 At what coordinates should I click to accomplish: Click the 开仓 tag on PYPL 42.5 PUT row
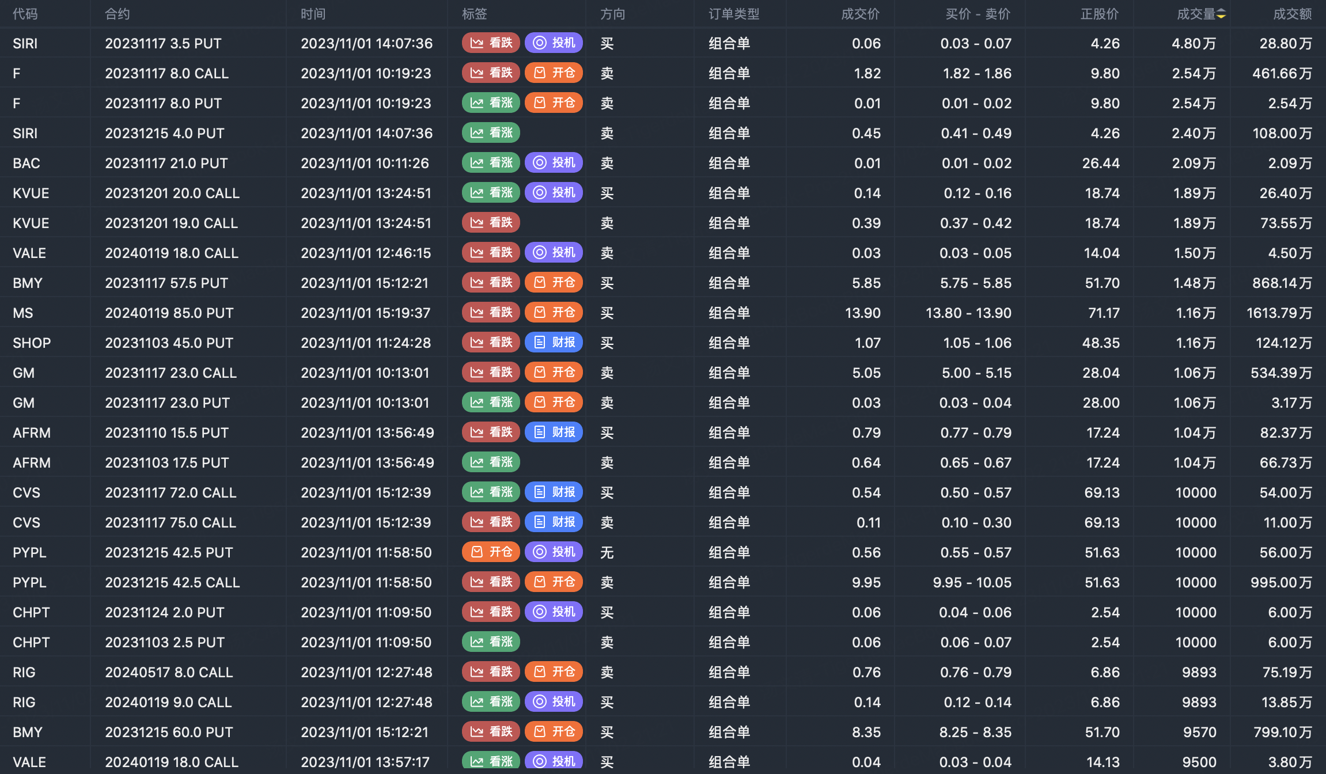pyautogui.click(x=491, y=552)
